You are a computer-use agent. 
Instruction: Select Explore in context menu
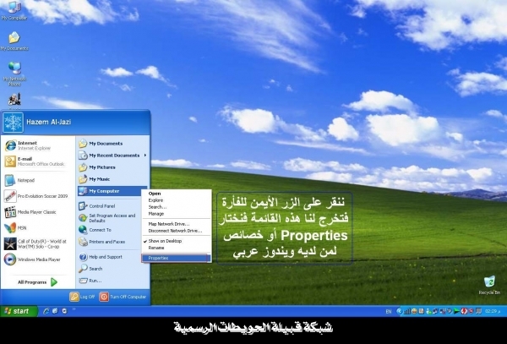[x=177, y=200]
